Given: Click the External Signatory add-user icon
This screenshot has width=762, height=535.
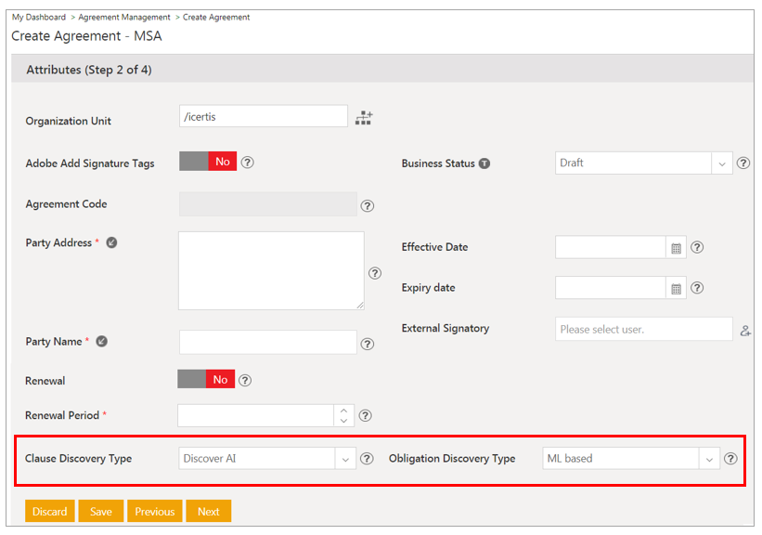Looking at the screenshot, I should coord(744,330).
